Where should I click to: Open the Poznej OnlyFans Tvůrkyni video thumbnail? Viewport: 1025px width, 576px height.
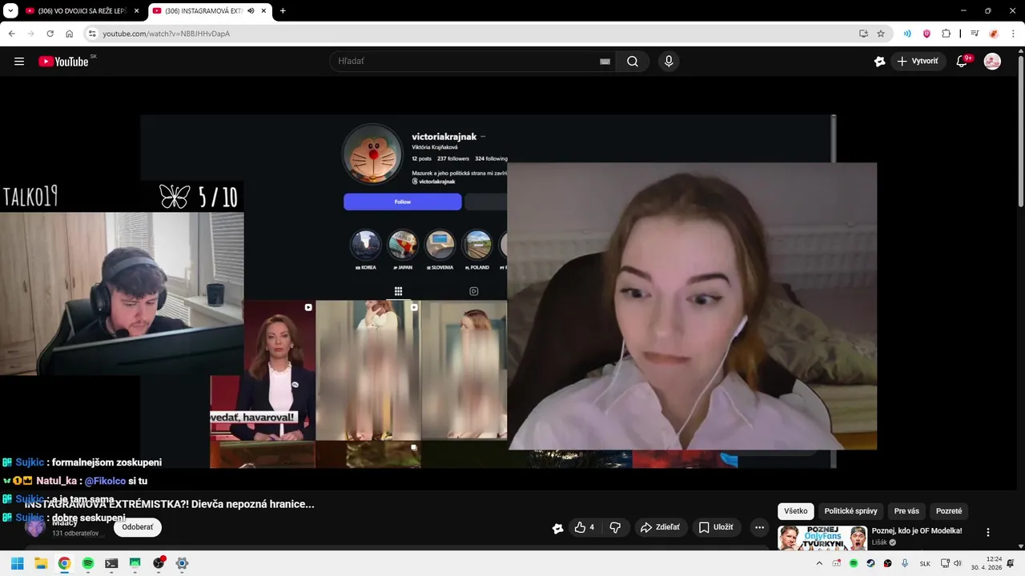pyautogui.click(x=822, y=538)
